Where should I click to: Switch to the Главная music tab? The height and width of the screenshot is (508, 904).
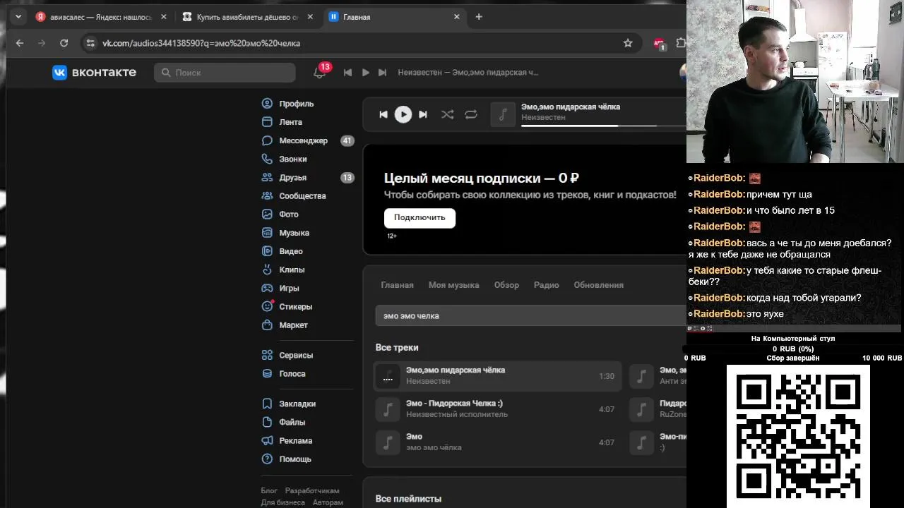(397, 285)
